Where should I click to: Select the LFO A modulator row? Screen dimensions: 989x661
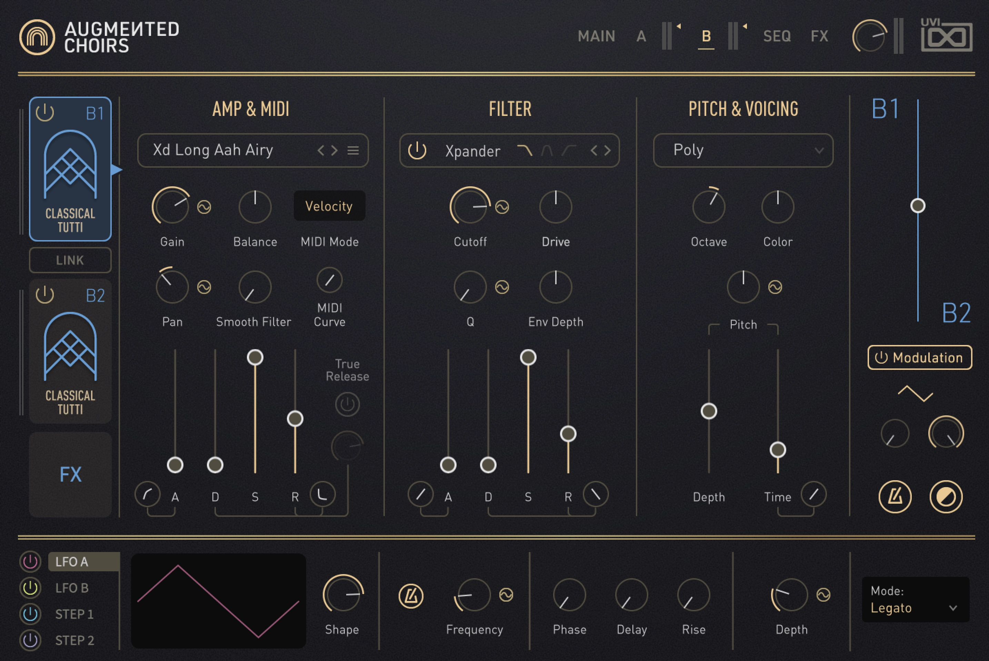coord(83,562)
